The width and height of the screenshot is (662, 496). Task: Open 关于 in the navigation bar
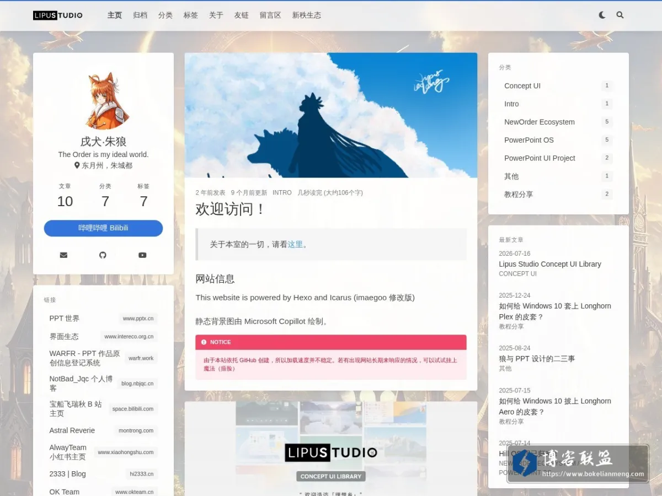pos(216,15)
